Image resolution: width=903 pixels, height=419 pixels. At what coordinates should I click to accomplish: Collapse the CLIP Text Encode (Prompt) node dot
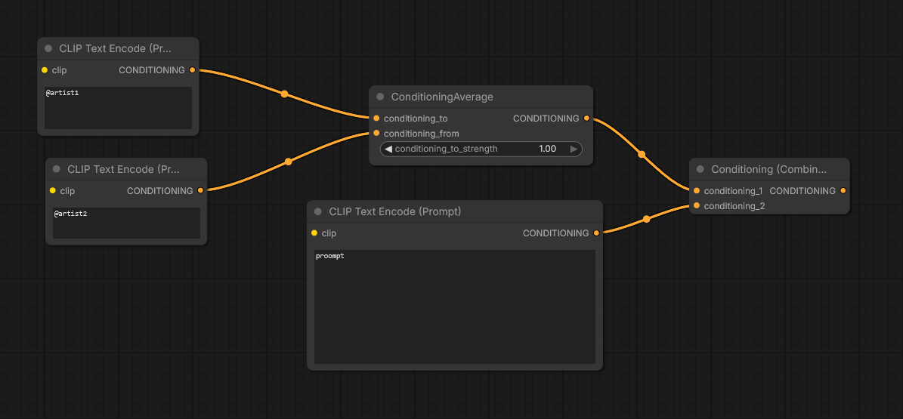[x=318, y=212]
